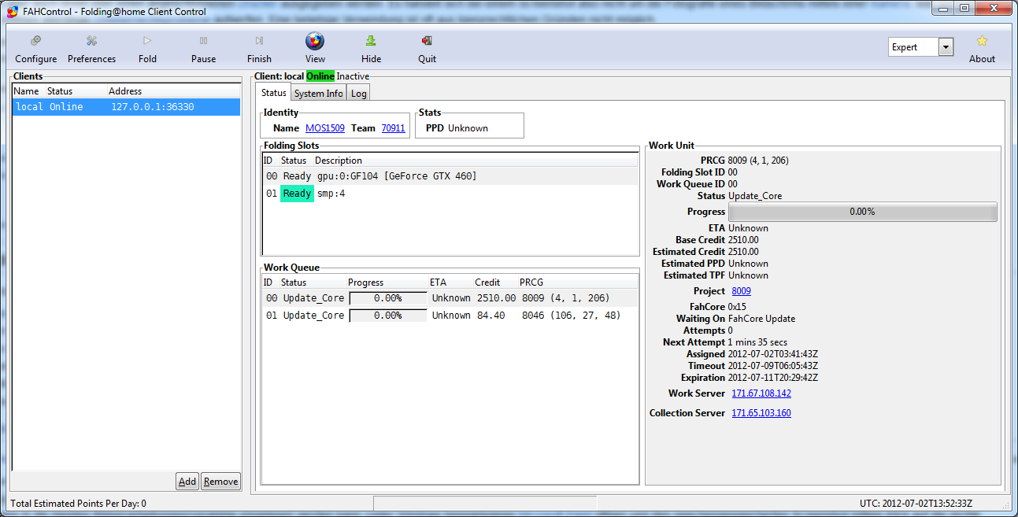Click the green Online client status label
The width and height of the screenshot is (1018, 517).
coord(320,76)
